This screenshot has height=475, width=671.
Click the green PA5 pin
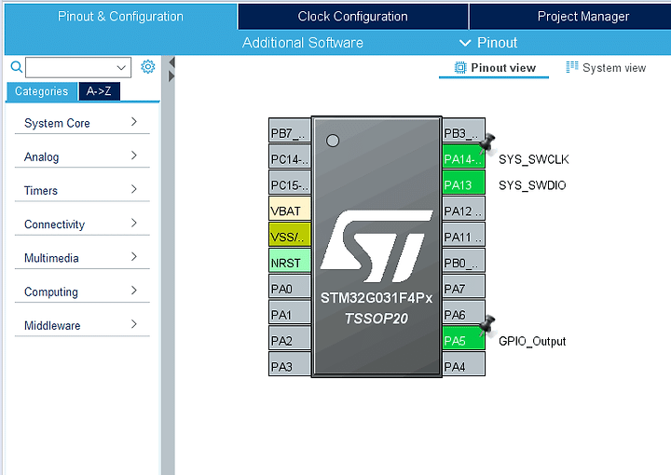tap(463, 338)
